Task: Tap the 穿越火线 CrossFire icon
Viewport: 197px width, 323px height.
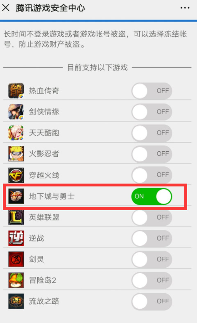Action: point(16,175)
